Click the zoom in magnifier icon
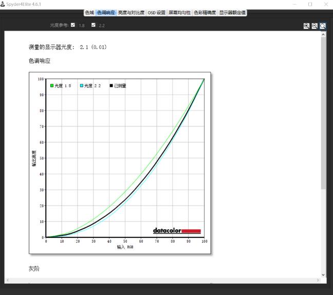This screenshot has height=295, width=333. (x=306, y=26)
